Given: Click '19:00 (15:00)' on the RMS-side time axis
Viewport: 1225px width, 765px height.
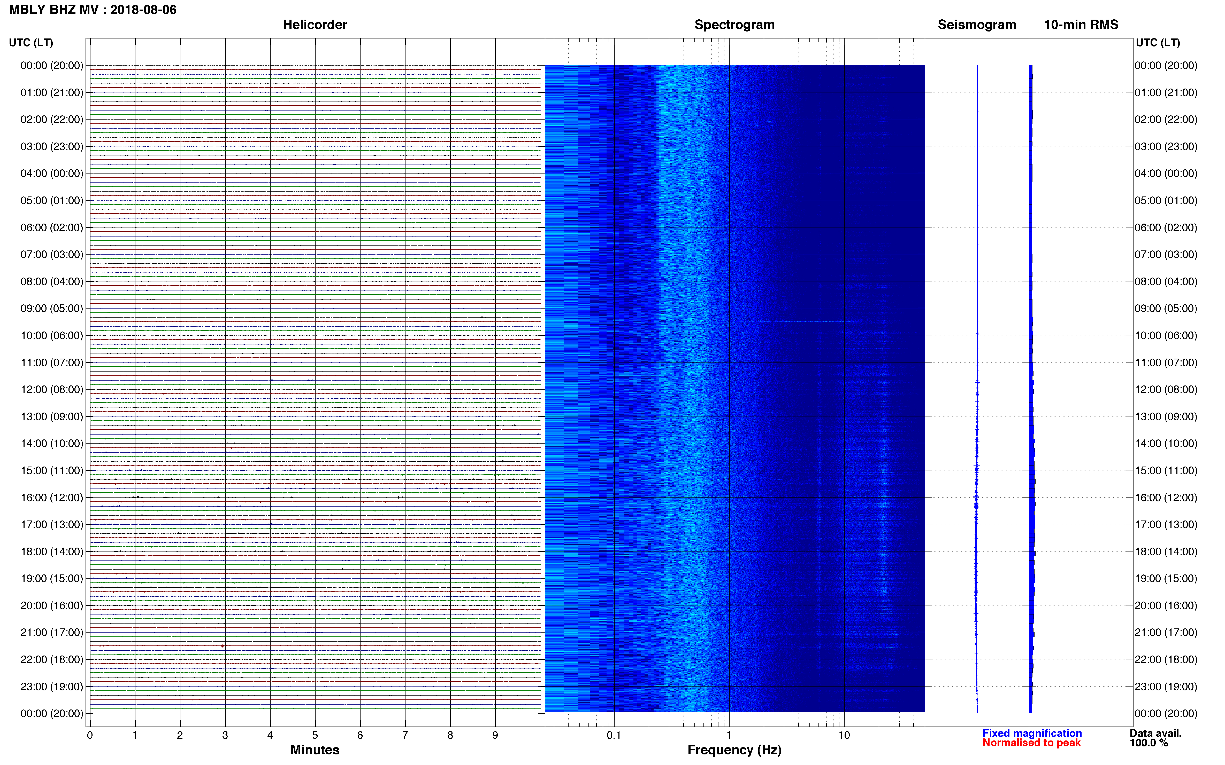Looking at the screenshot, I should click(1166, 578).
